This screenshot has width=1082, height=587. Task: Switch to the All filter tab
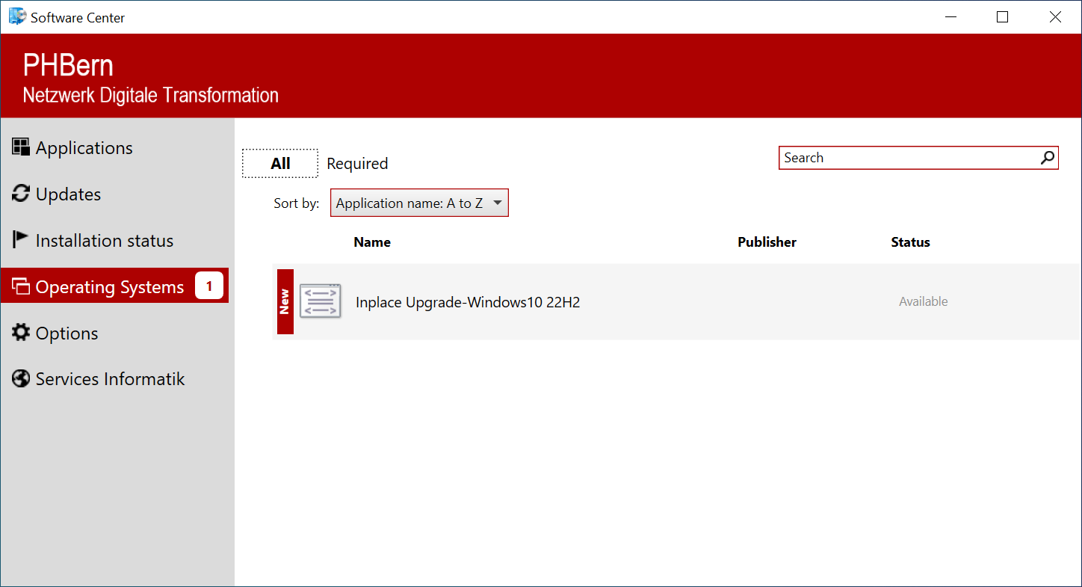pos(280,163)
